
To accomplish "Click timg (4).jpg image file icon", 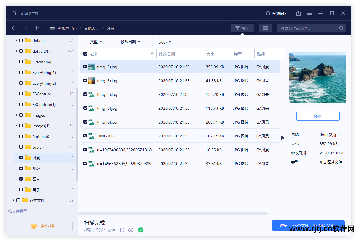I will coord(91,94).
